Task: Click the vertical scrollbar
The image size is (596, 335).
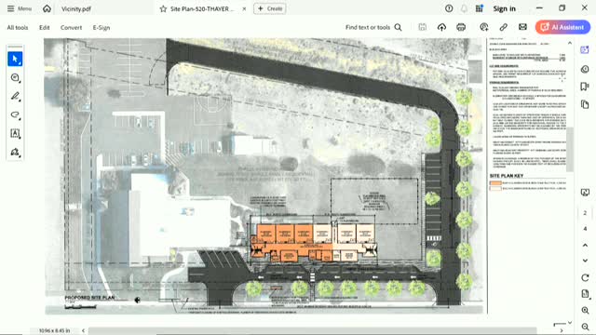Action: (x=569, y=150)
